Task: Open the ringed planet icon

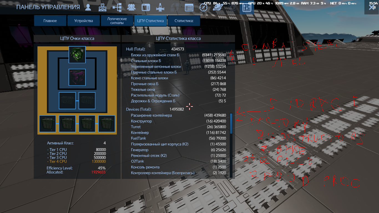Action: coord(217,7)
